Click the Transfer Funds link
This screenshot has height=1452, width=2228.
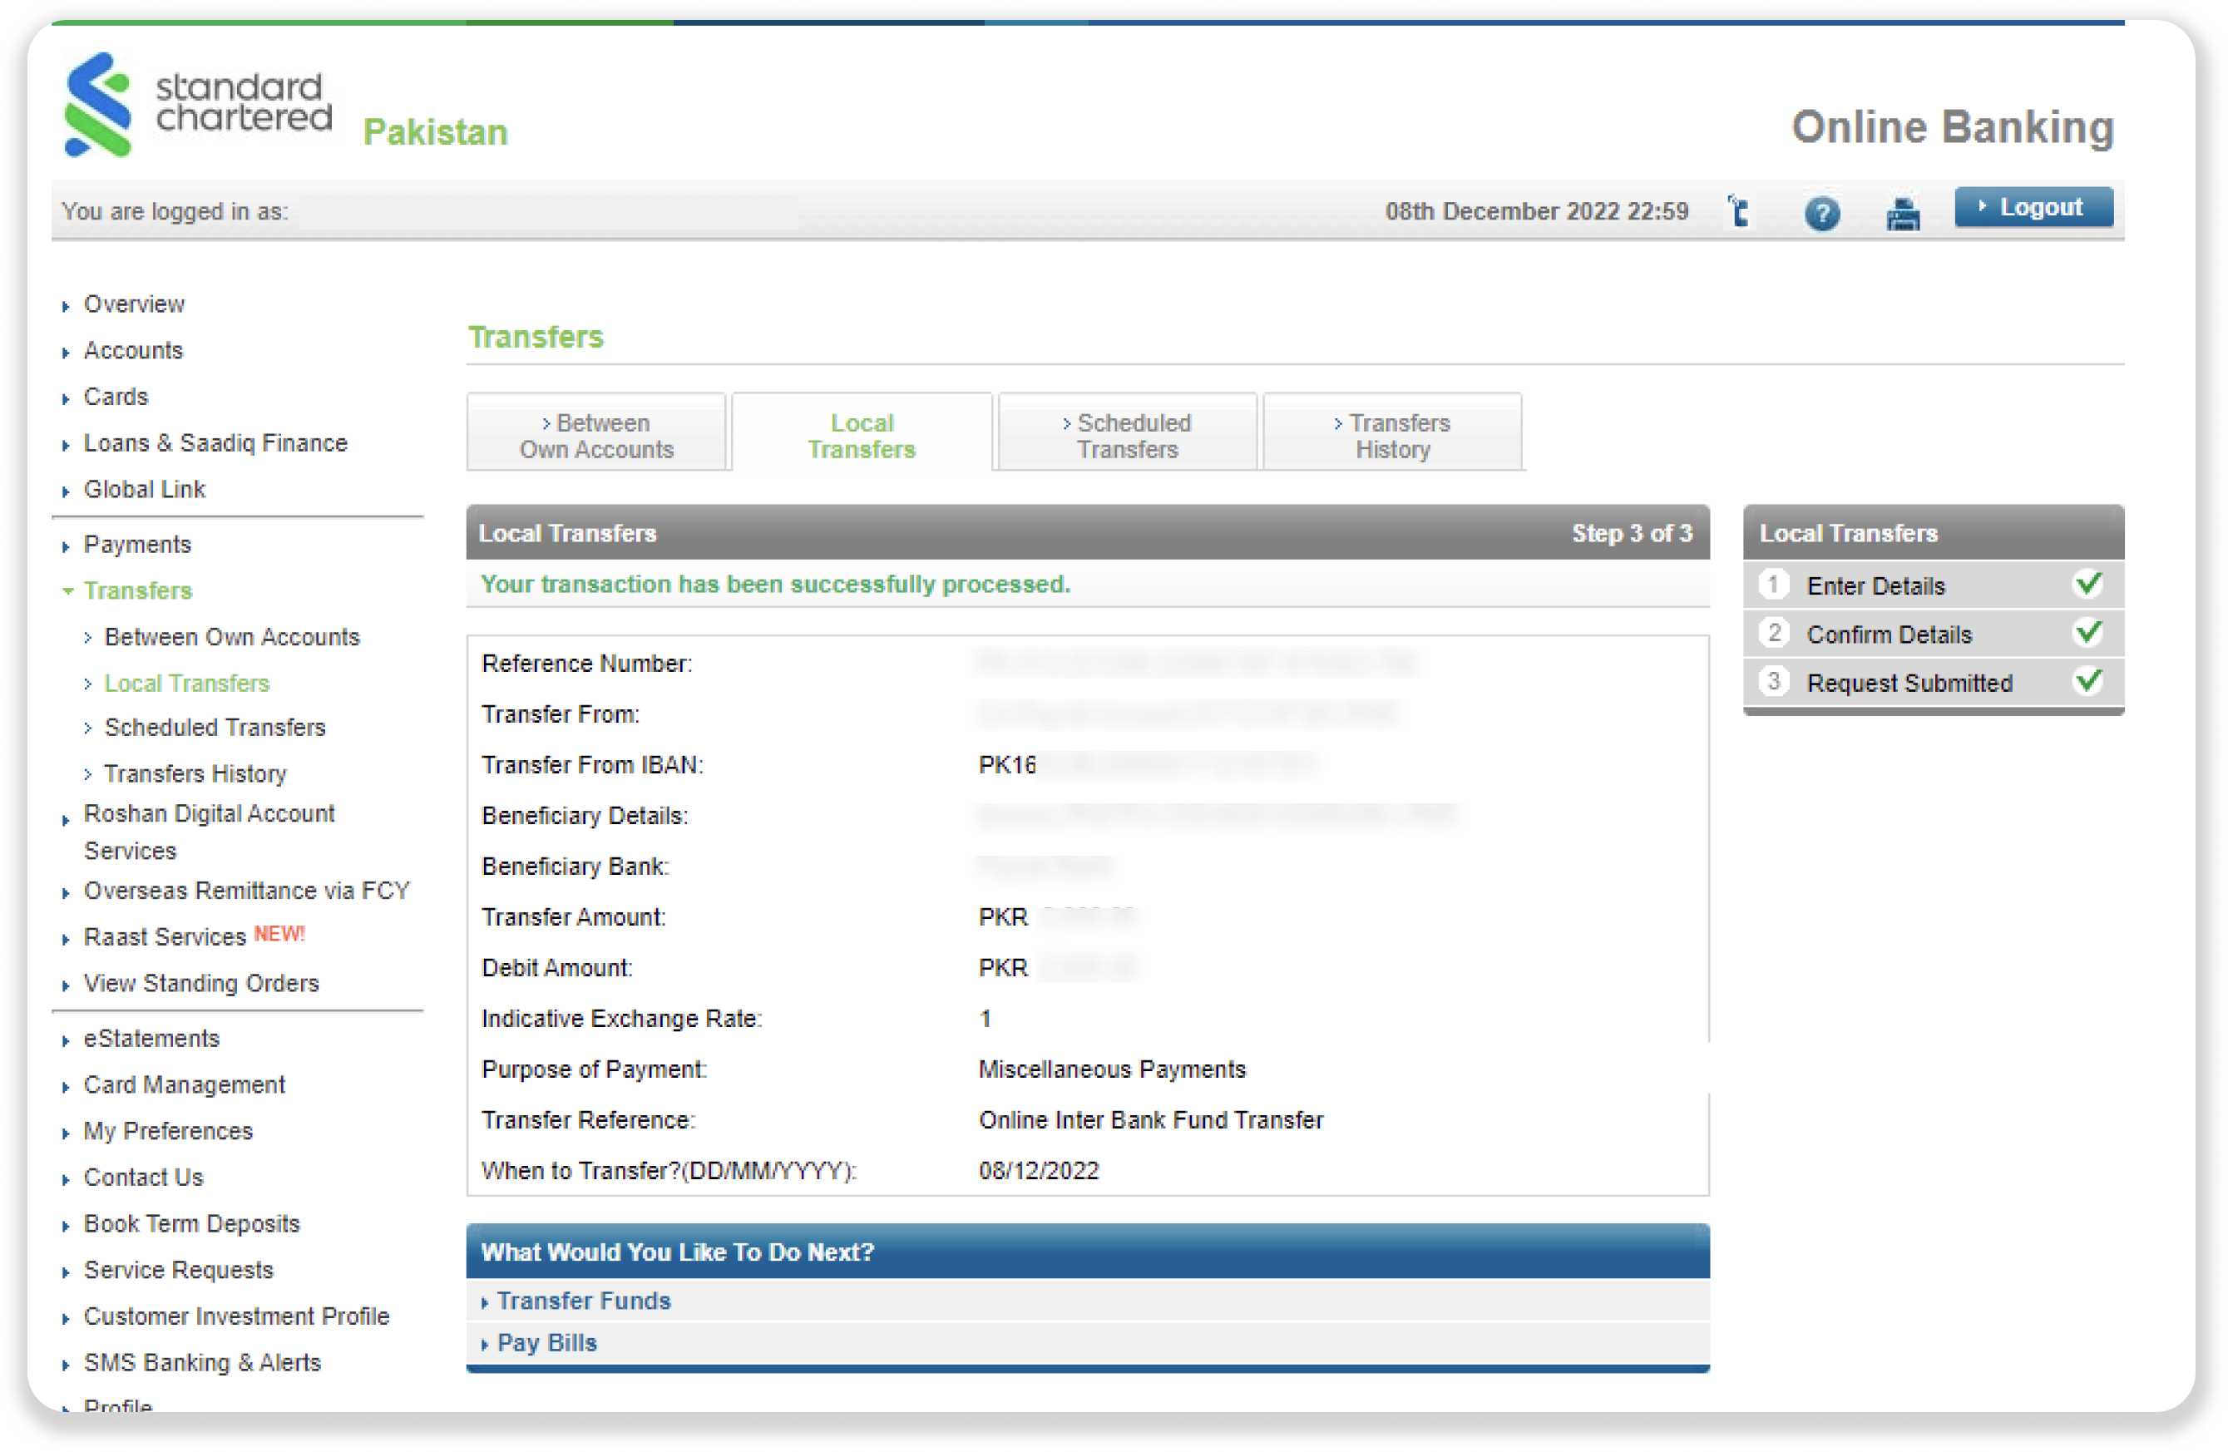pos(583,1301)
